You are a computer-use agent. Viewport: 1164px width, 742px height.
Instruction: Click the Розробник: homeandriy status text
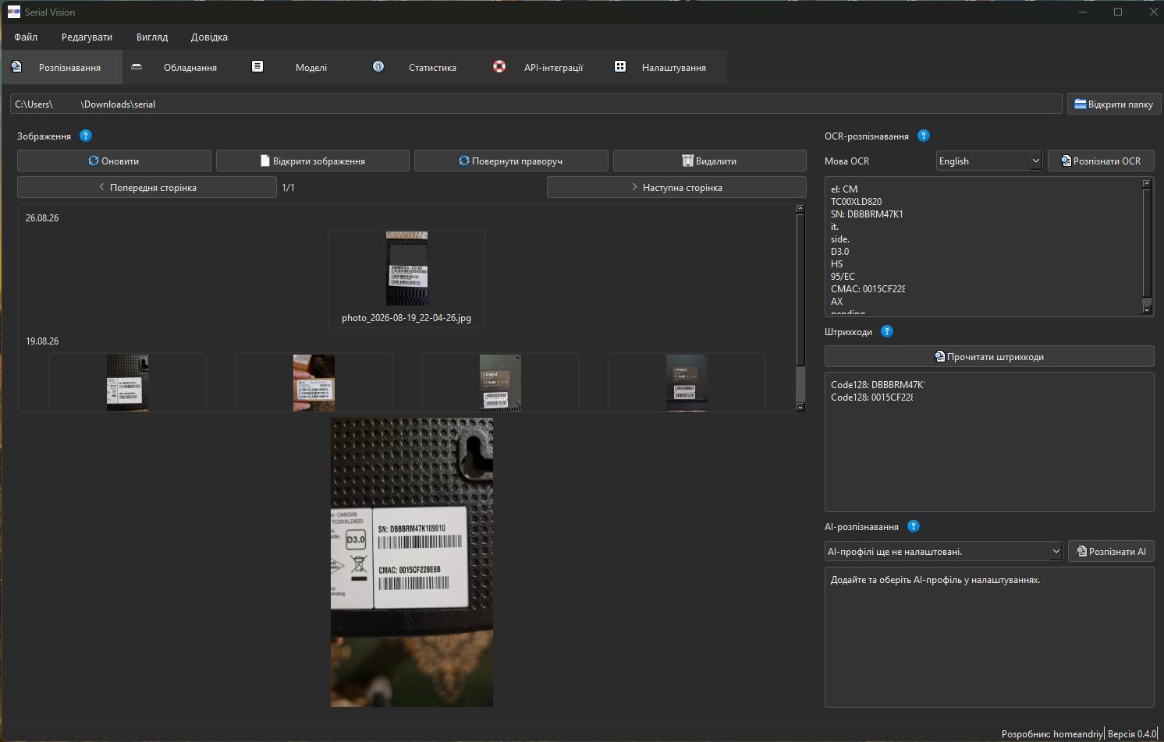point(1052,733)
